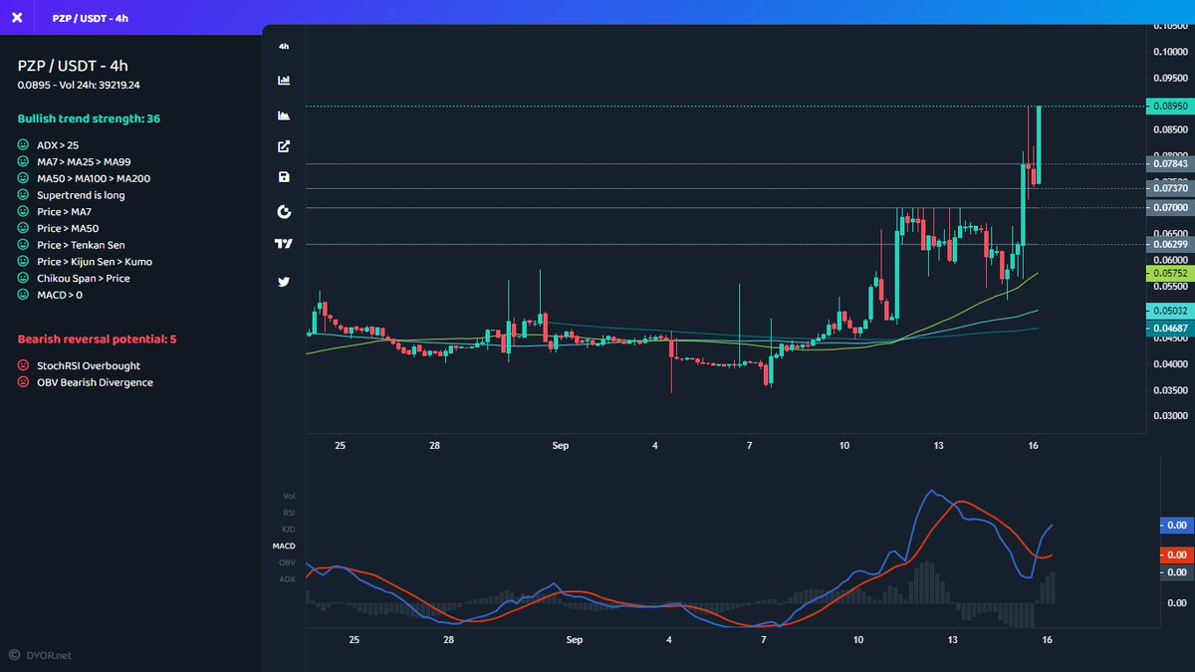Click the red MACD signal value label

(1176, 555)
